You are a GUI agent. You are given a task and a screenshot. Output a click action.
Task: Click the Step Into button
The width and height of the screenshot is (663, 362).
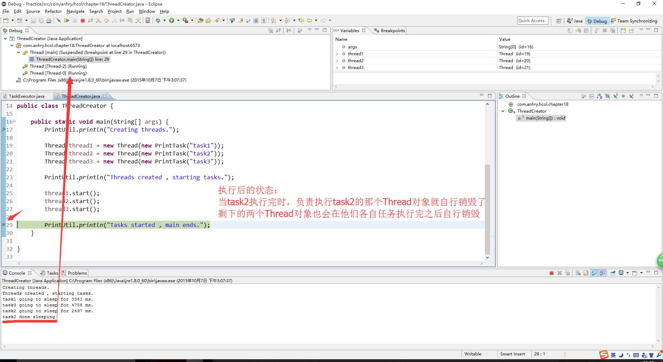point(98,21)
